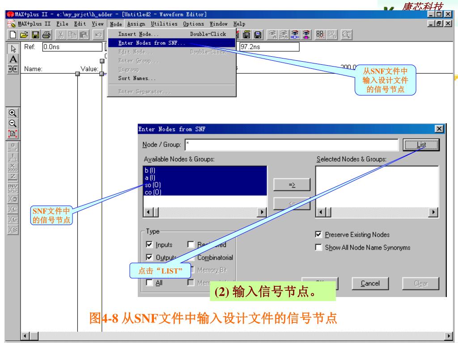Screen dimensions: 458x343
Task: Enable the Registered type checkbox
Action: (x=191, y=244)
